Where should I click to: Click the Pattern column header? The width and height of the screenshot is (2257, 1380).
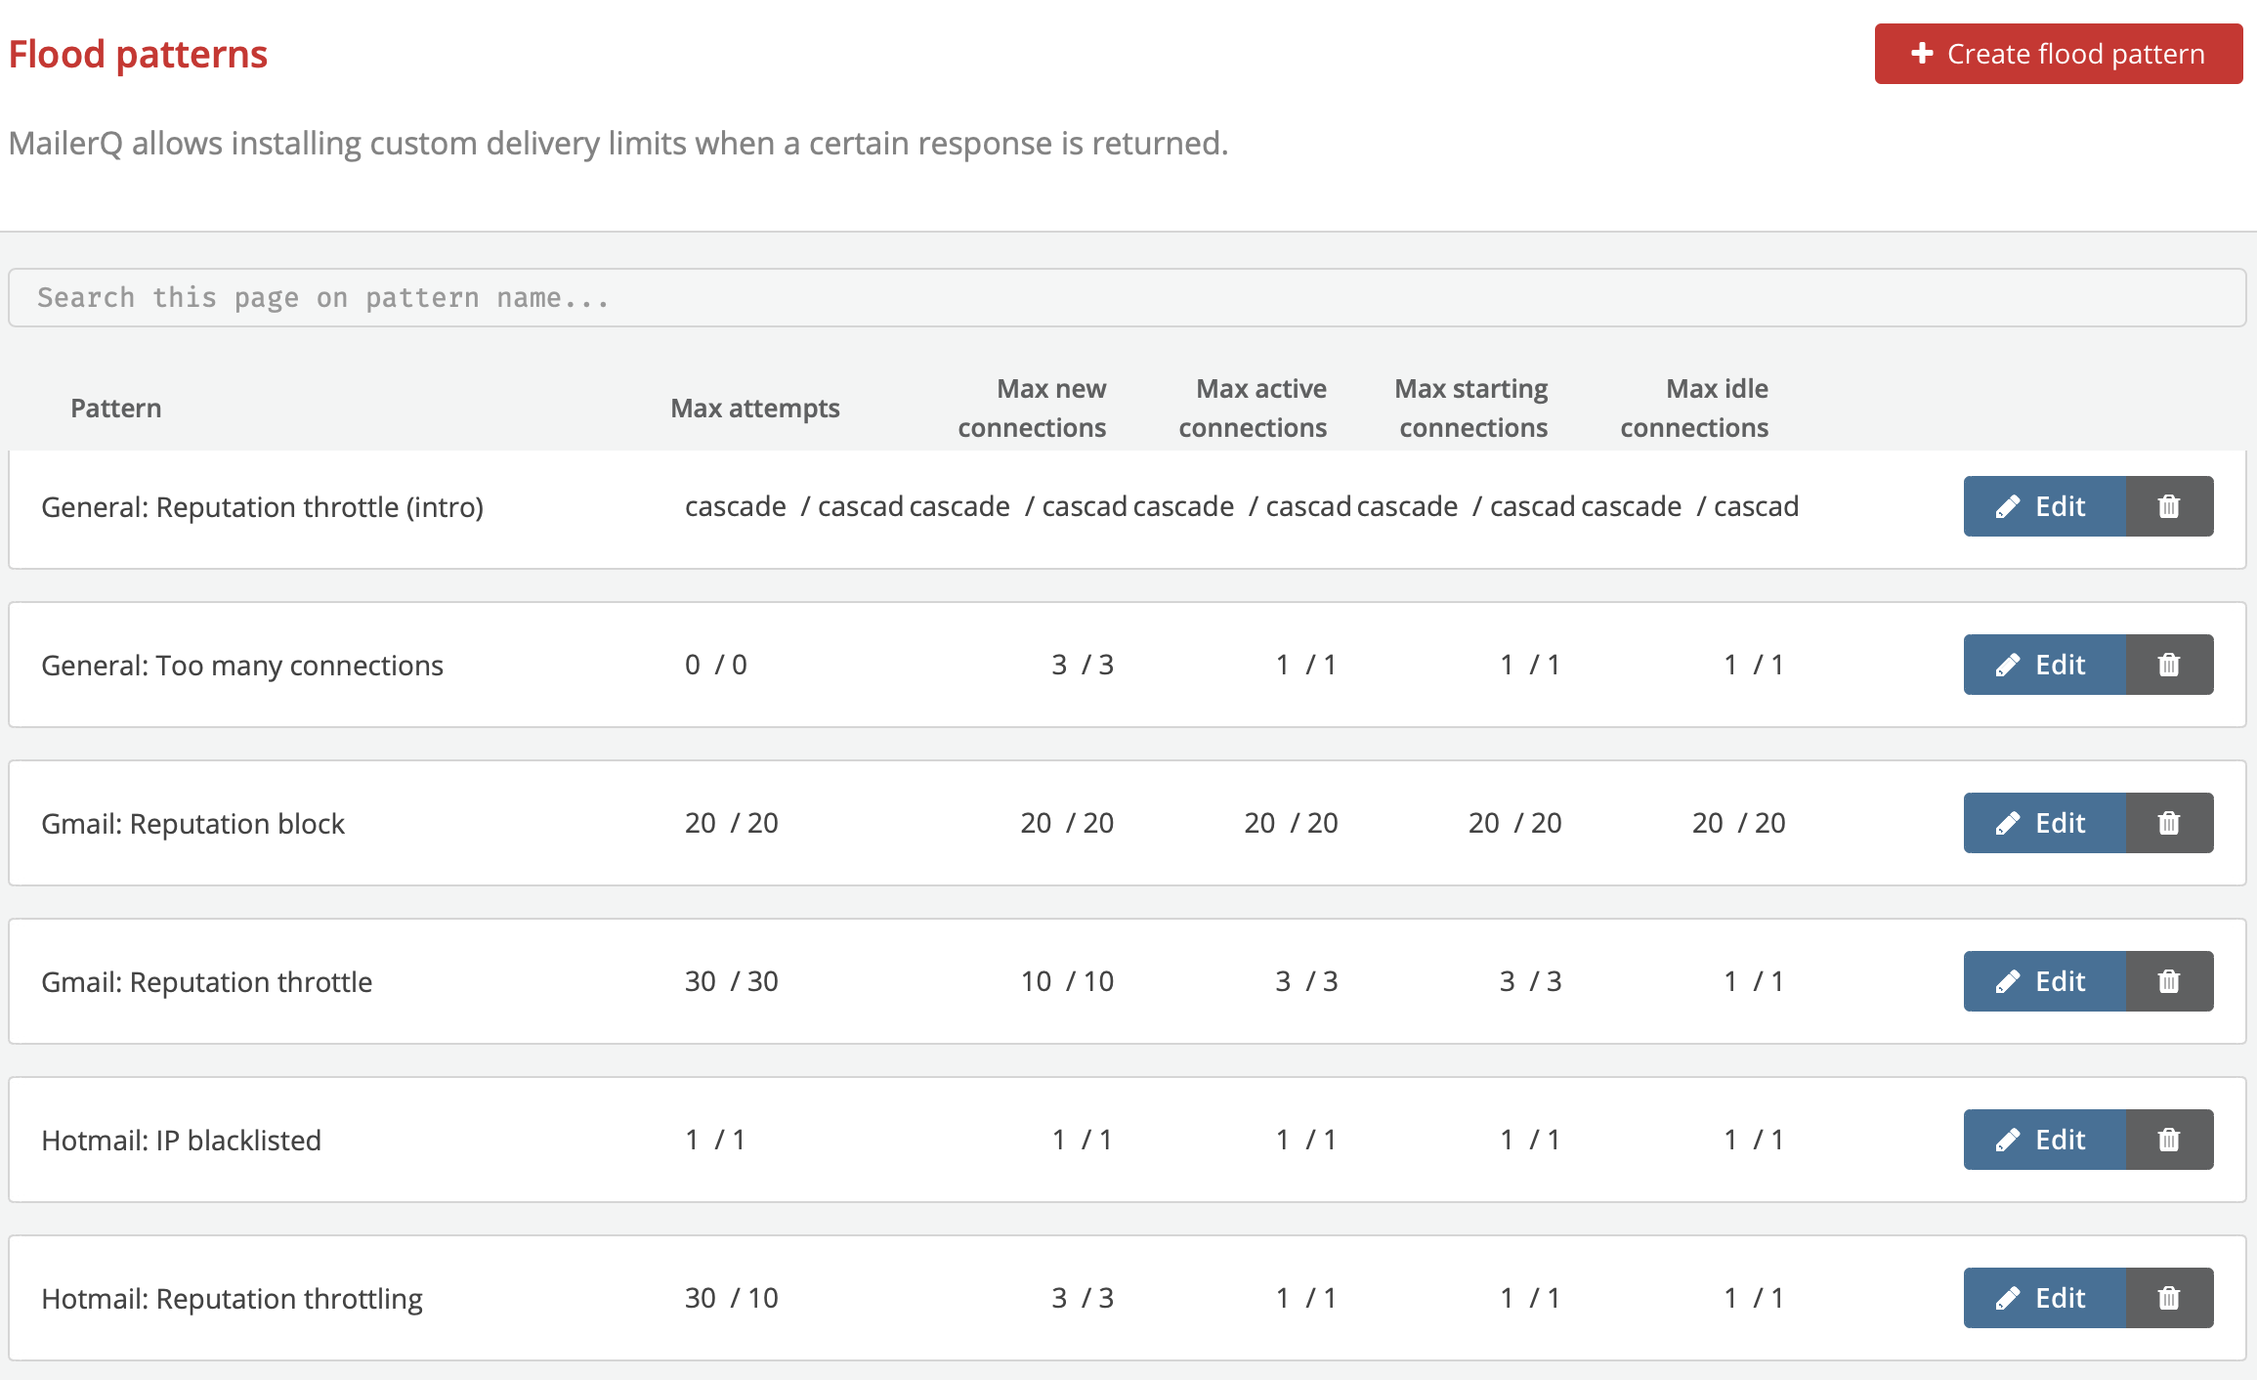[x=115, y=409]
